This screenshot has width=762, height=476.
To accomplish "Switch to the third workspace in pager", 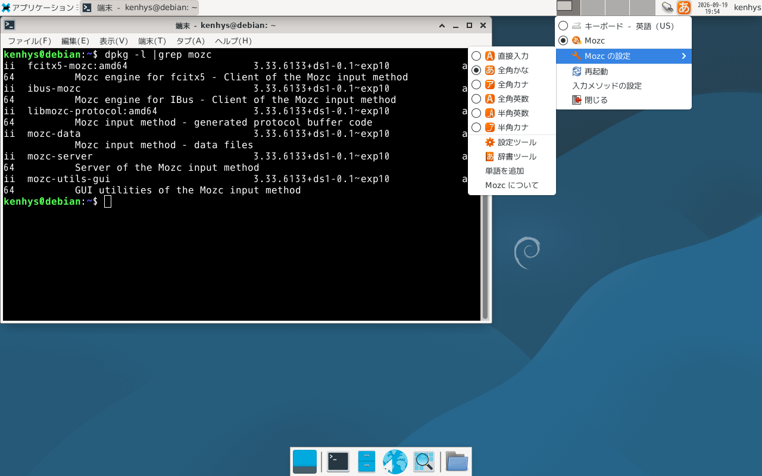I will (617, 8).
